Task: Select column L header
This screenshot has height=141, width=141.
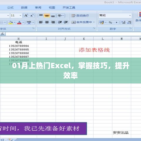Action: (103, 39)
